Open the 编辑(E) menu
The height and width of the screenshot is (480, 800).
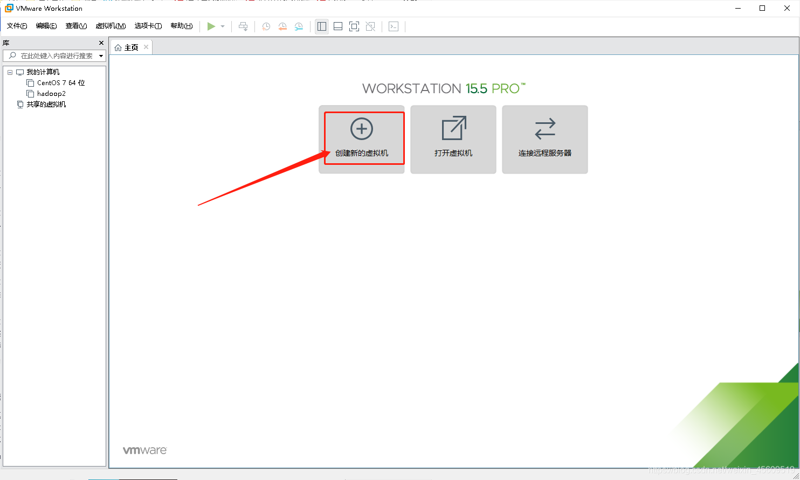point(46,26)
